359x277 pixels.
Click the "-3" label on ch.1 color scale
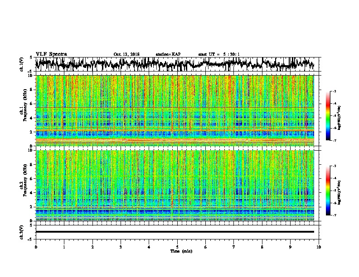pyautogui.click(x=334, y=91)
